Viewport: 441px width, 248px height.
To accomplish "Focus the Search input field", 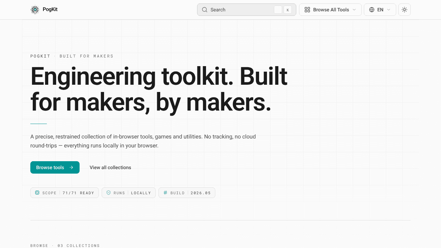I will (x=247, y=10).
